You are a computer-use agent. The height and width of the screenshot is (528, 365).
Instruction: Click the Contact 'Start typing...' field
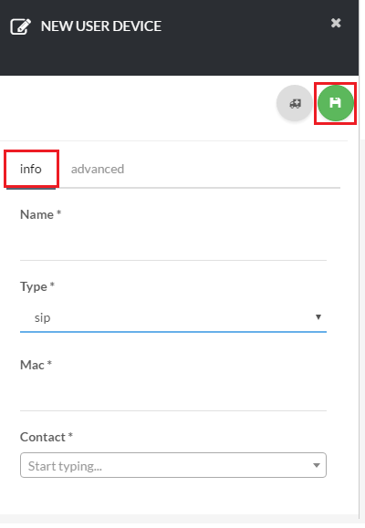coord(173,465)
